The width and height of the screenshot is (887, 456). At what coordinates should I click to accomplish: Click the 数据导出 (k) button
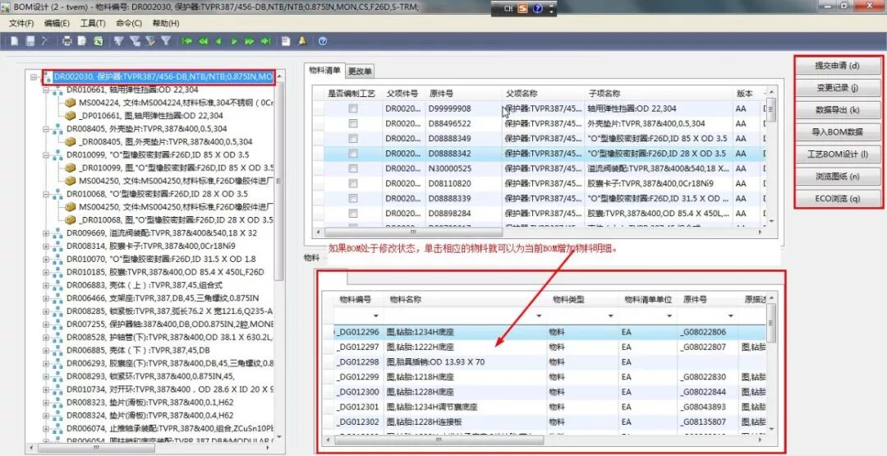tap(837, 110)
